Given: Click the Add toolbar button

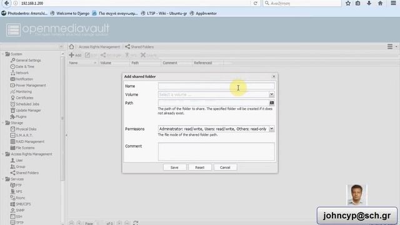Looking at the screenshot, I should [x=75, y=55].
